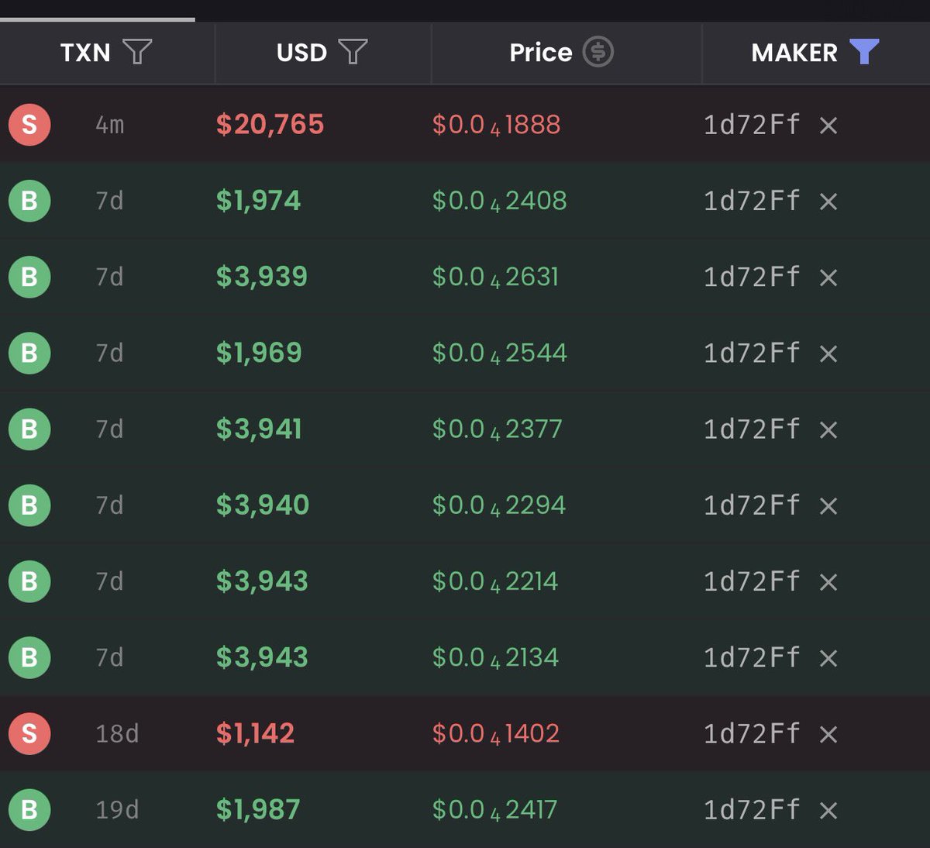This screenshot has width=930, height=848.
Task: Click the TXN column header label
Action: point(85,53)
